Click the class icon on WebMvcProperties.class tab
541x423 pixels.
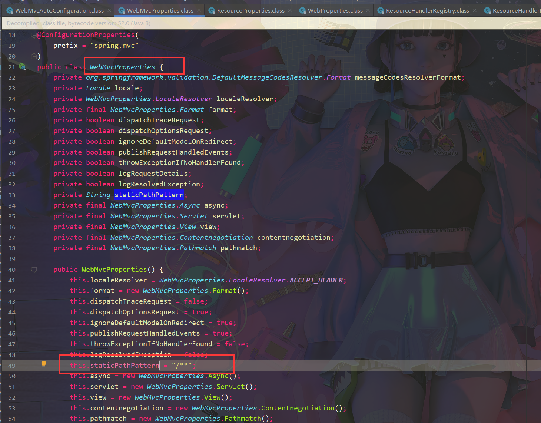pos(121,11)
